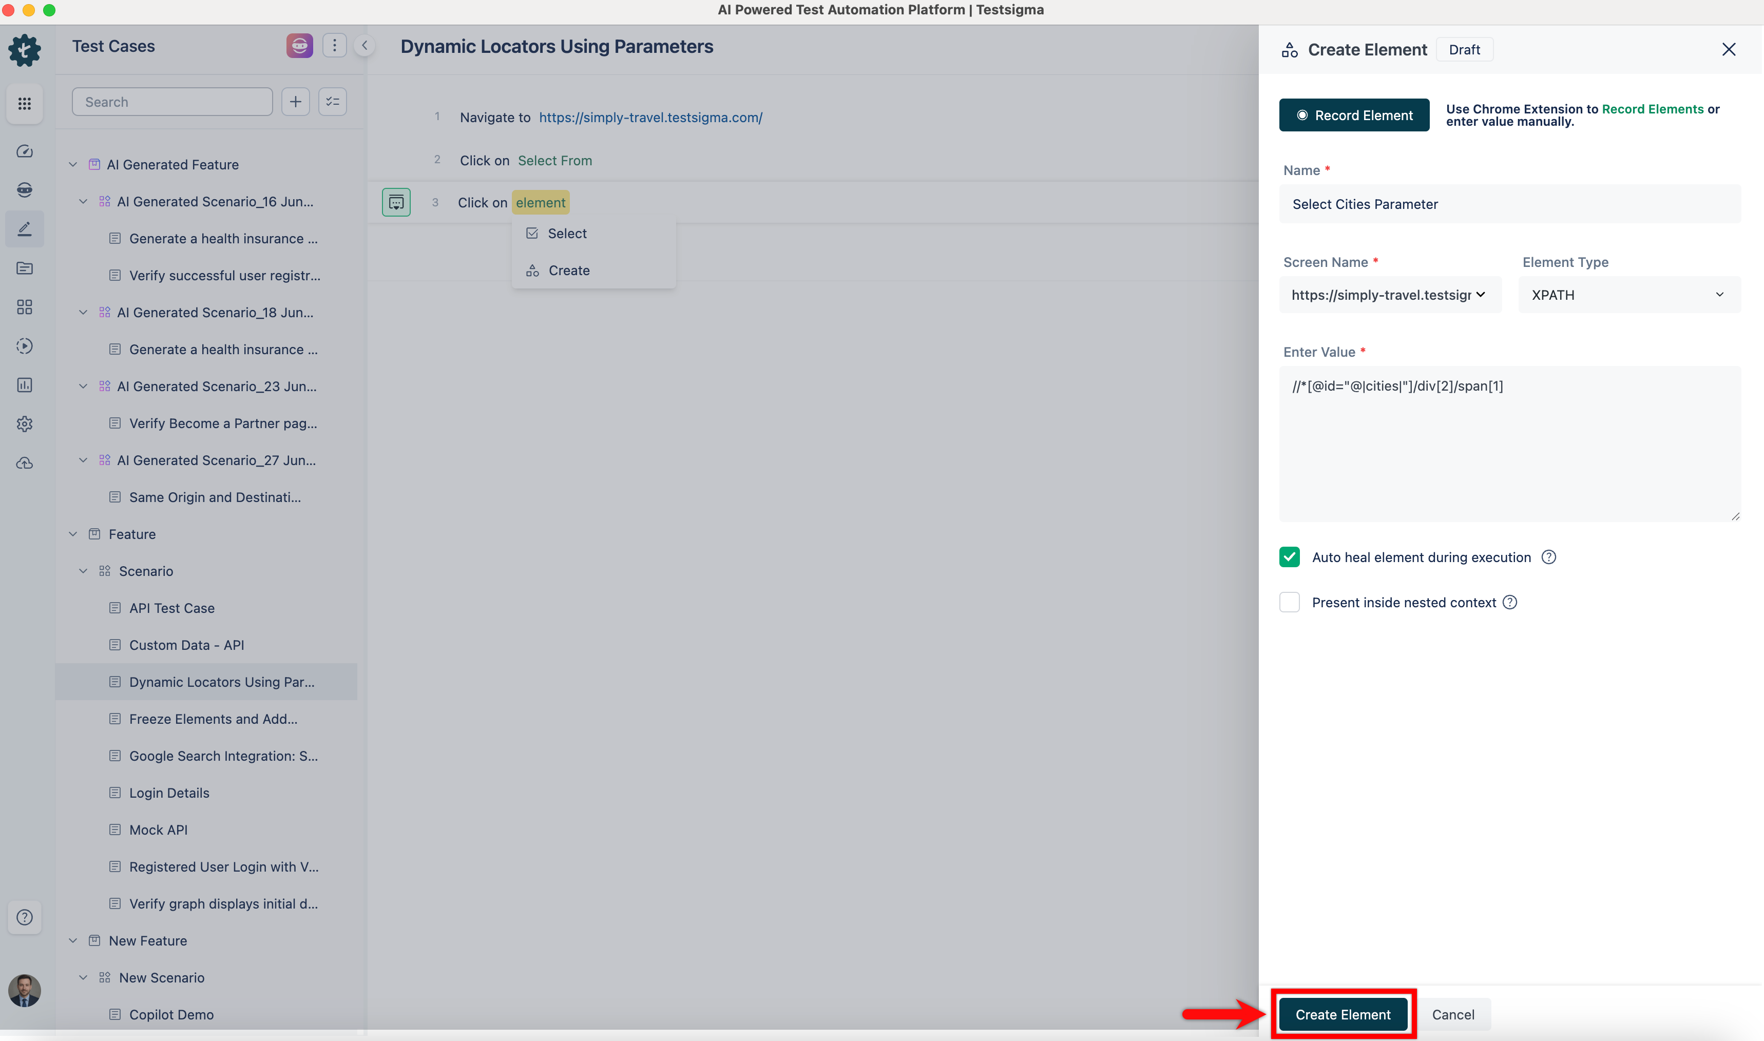1764x1041 pixels.
Task: Collapse the AI Generated Feature tree node
Action: [x=73, y=164]
